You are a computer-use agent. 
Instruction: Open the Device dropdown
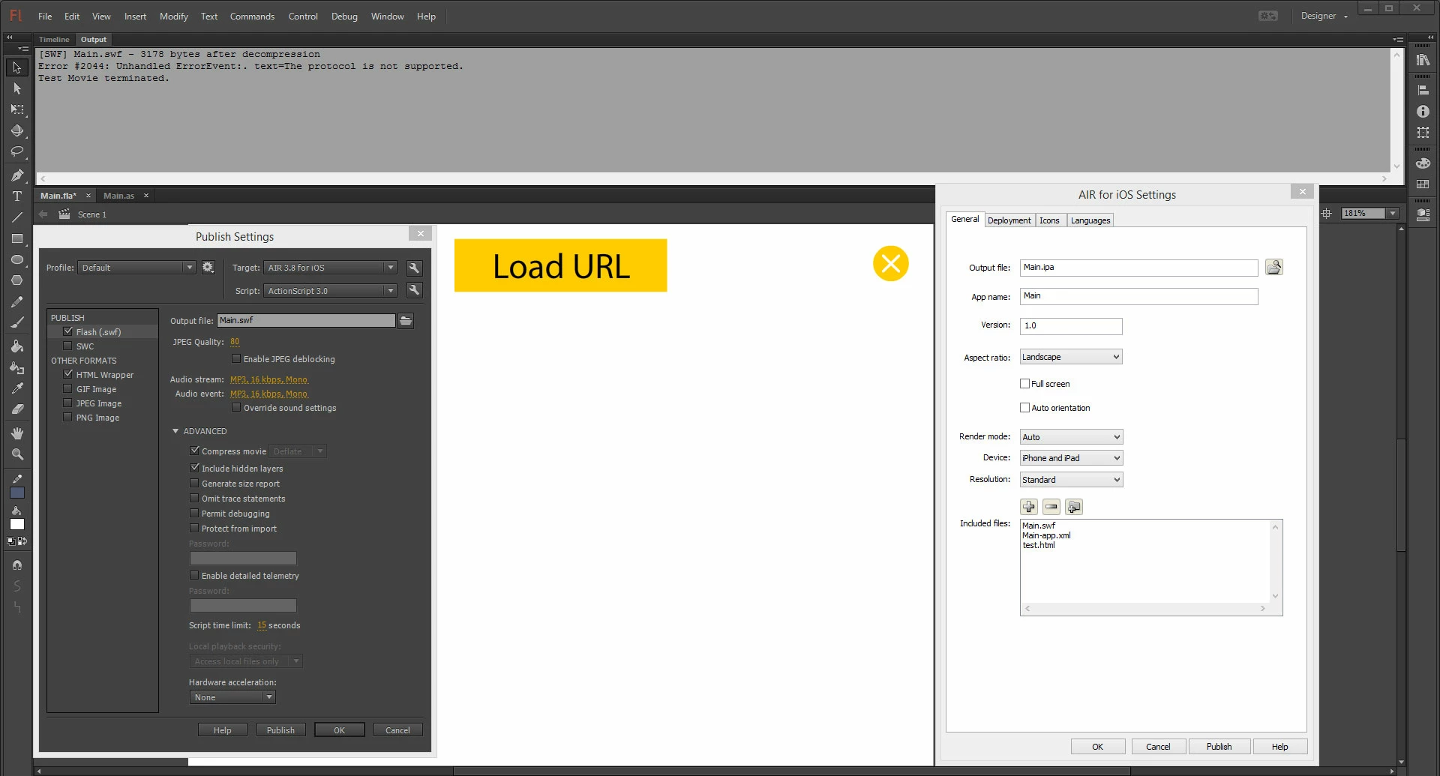coord(1071,458)
